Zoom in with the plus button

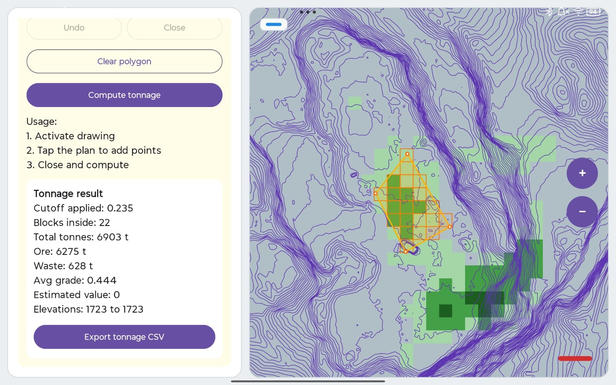point(582,173)
